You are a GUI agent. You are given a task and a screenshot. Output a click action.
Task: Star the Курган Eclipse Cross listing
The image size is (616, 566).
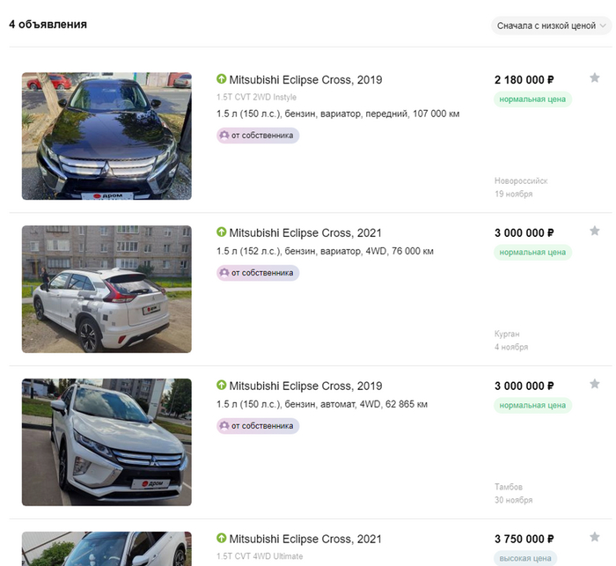click(595, 232)
